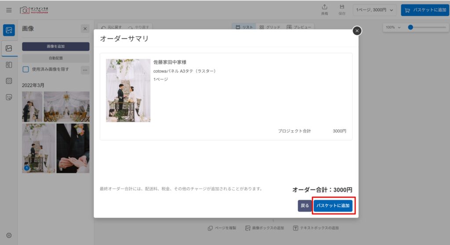Select the ring hands photo thumbnail
This screenshot has width=450, height=245.
(x=73, y=148)
